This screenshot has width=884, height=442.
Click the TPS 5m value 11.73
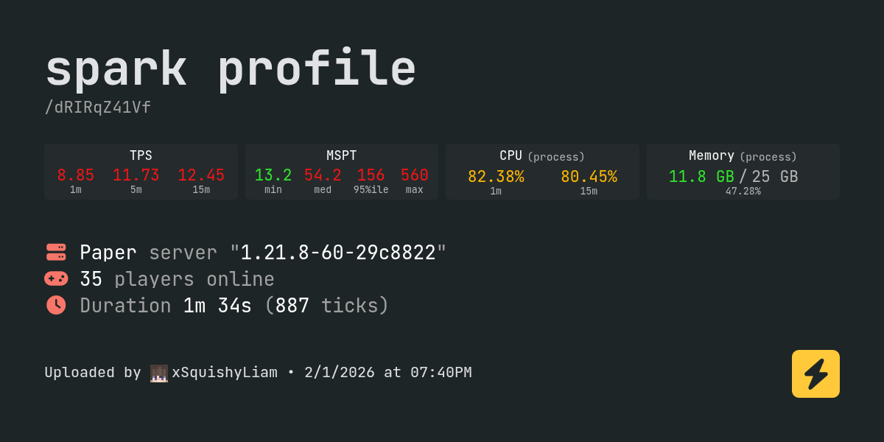pos(136,175)
